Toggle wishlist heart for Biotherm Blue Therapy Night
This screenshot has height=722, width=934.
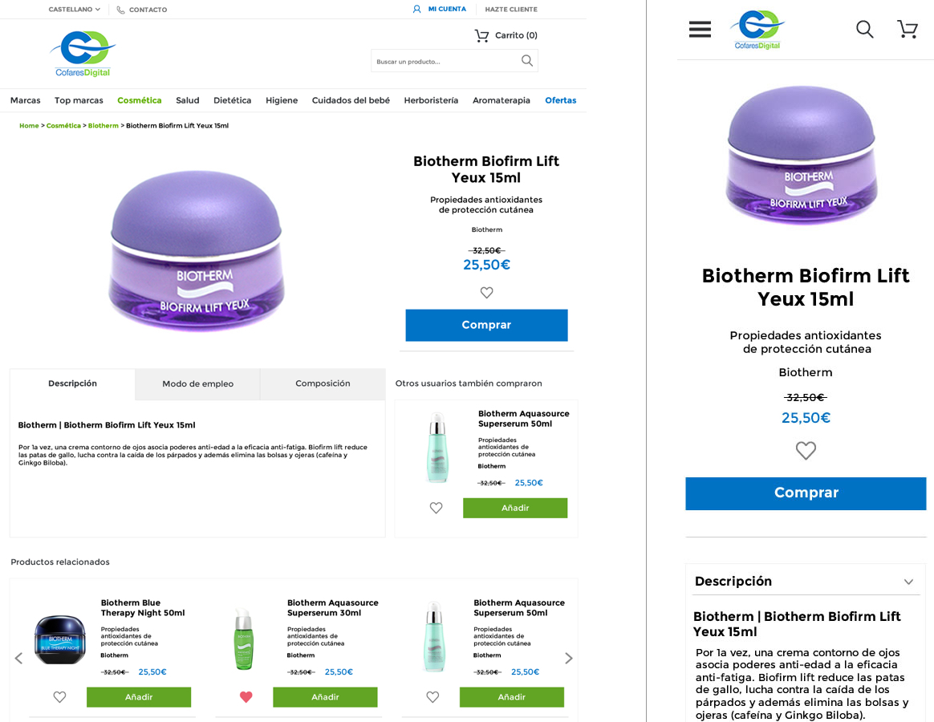59,697
